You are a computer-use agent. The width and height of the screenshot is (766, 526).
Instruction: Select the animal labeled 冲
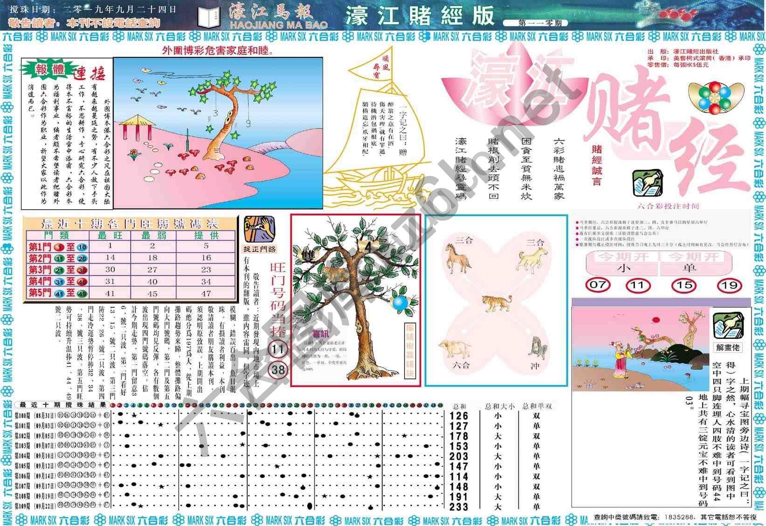pyautogui.click(x=537, y=348)
